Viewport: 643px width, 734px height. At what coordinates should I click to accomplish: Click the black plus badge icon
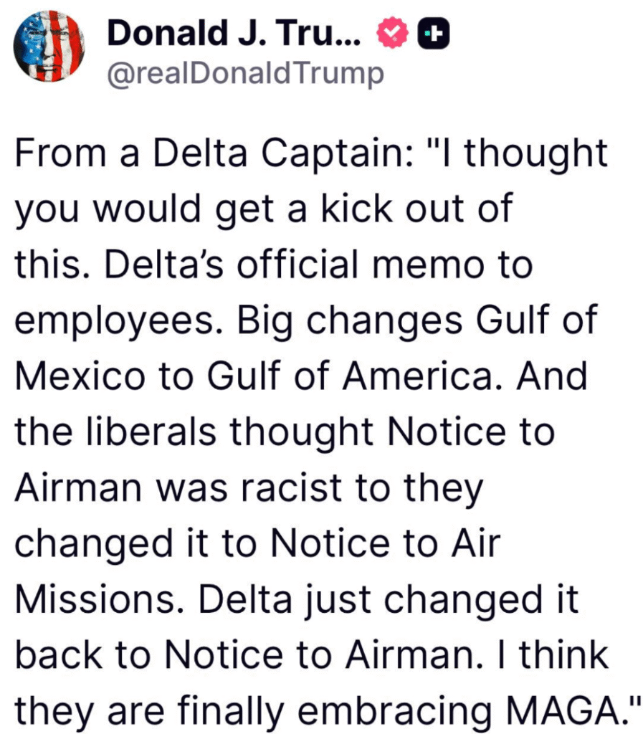click(434, 33)
